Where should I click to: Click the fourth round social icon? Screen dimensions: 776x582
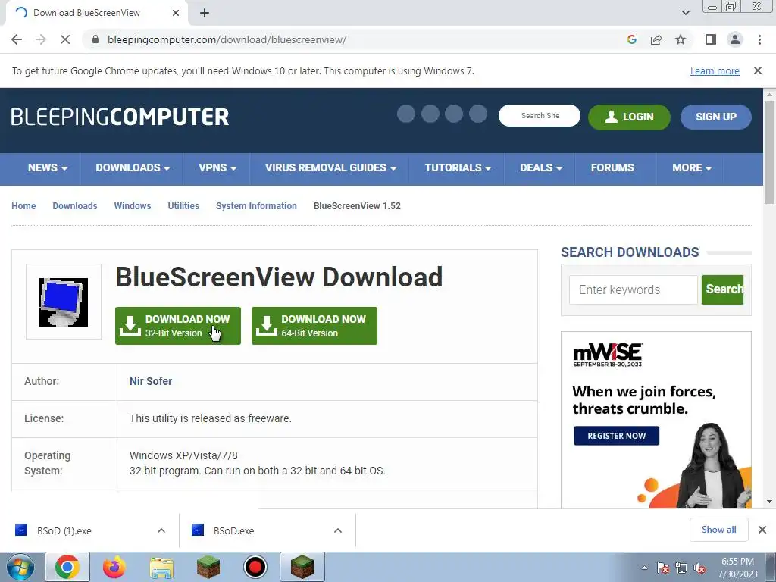(x=478, y=114)
